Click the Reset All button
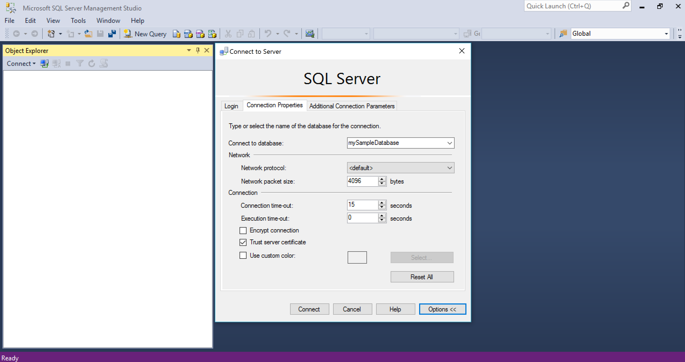Viewport: 685px width, 362px height. (x=421, y=277)
